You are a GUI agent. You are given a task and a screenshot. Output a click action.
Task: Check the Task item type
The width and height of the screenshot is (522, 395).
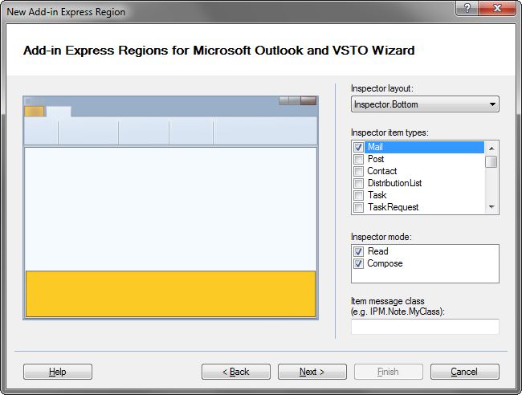[x=358, y=195]
